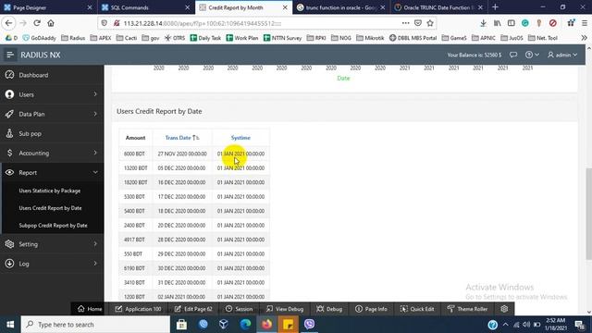
Task: Switch to the SQL Commands tab
Action: tap(146, 7)
